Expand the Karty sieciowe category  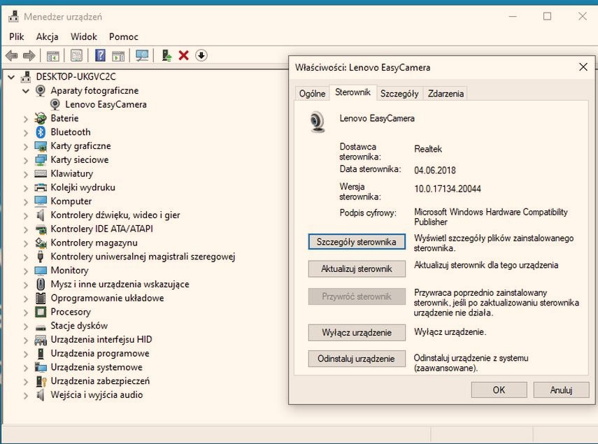point(26,160)
